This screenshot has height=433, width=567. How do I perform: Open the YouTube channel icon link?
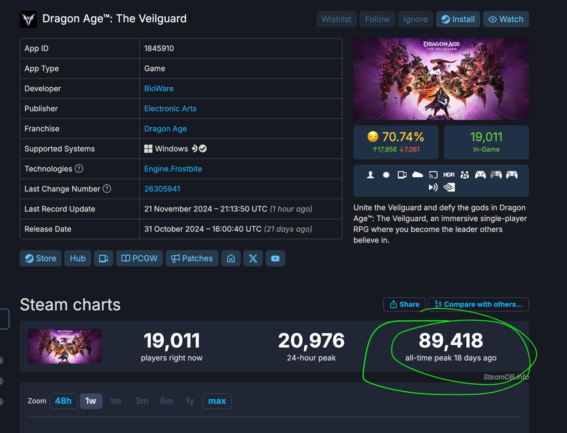(x=275, y=258)
